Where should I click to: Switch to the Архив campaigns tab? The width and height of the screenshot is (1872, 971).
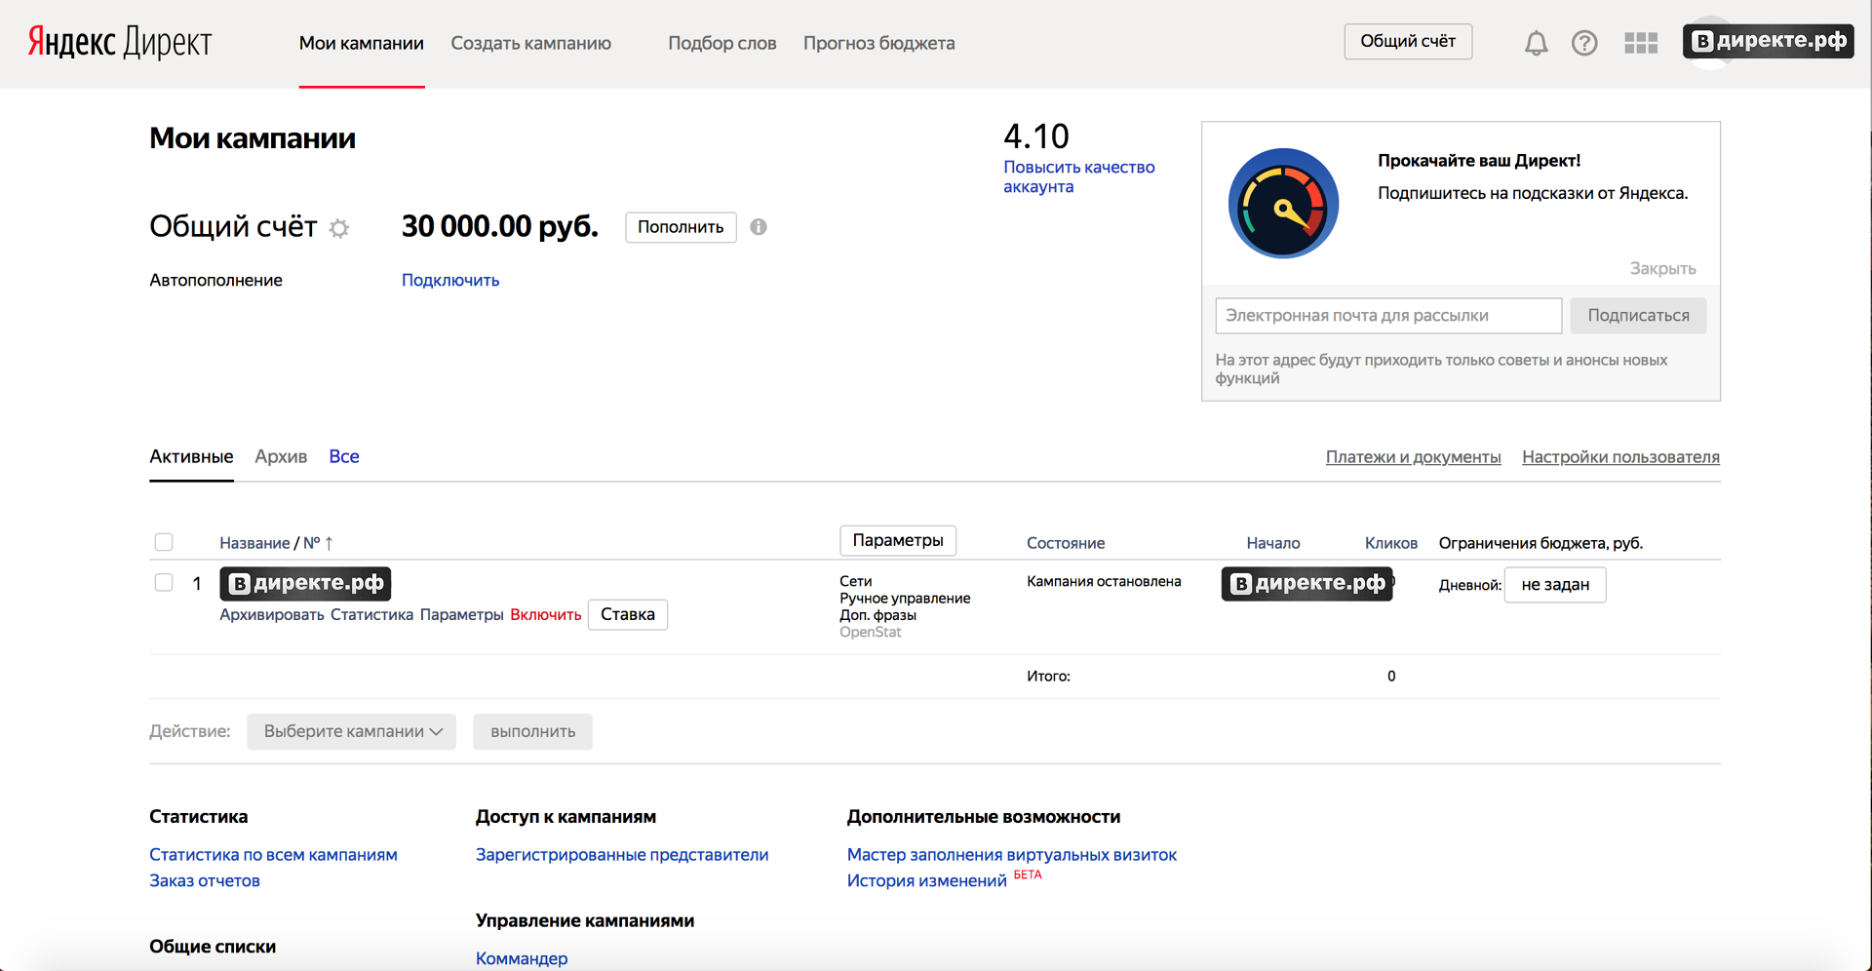coord(281,456)
